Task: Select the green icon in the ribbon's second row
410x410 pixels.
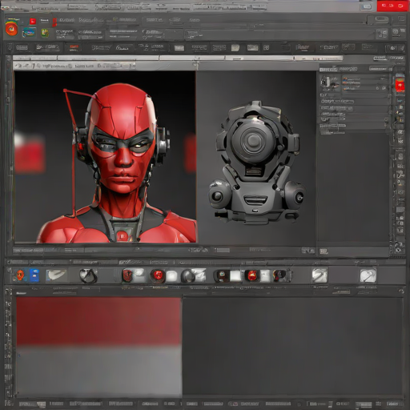Action: click(45, 33)
